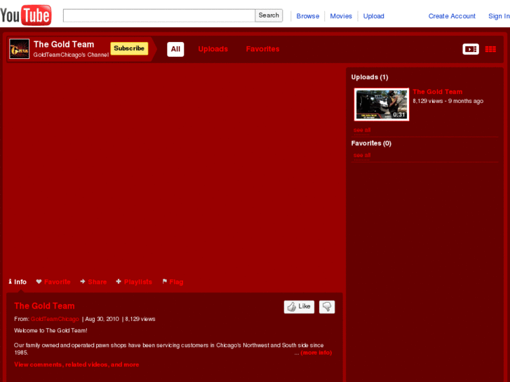Click see all under Favorites
The width and height of the screenshot is (510, 382).
coord(362,155)
